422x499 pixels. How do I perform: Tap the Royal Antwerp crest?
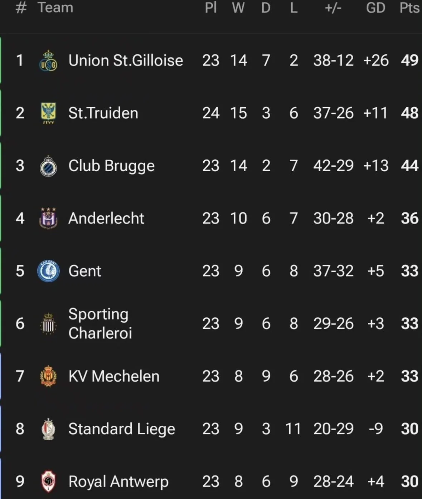(48, 481)
